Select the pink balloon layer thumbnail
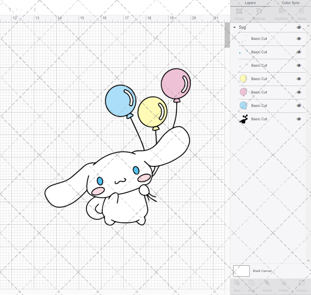Viewport: 311px width, 295px height. [244, 92]
